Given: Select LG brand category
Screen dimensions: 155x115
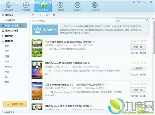Looking at the screenshot, I should tap(6, 77).
